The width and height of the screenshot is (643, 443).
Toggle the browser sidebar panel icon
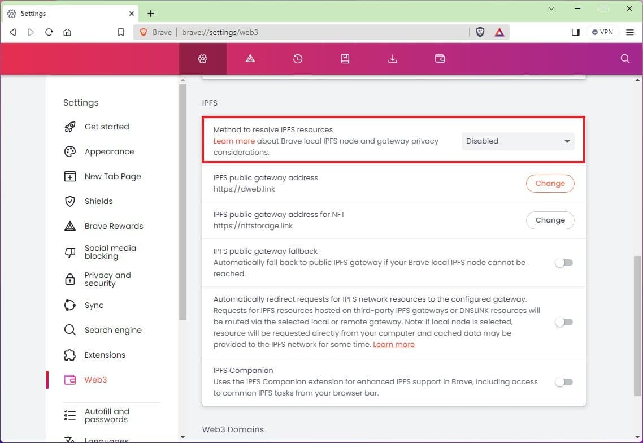pyautogui.click(x=575, y=32)
